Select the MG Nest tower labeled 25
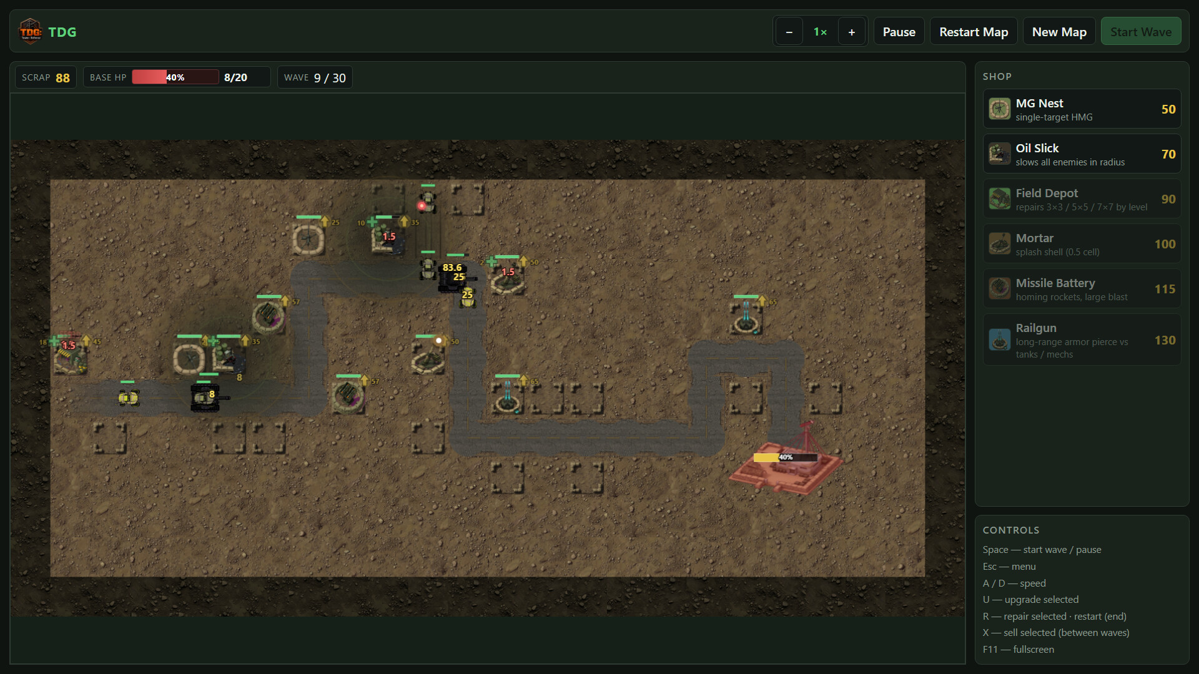The width and height of the screenshot is (1199, 674). click(x=308, y=238)
